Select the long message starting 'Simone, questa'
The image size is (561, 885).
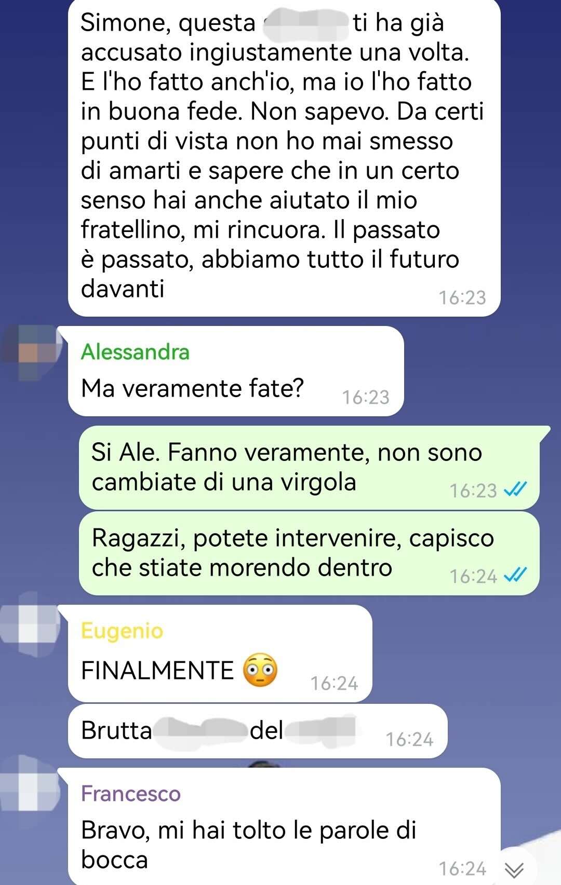coord(284,157)
